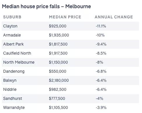Click the $2,180,000 Balwyn price
This screenshot has width=142, height=113.
click(x=59, y=80)
